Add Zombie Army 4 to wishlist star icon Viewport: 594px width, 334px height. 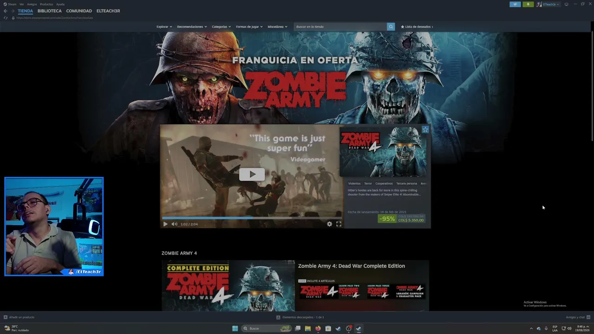coord(425,130)
